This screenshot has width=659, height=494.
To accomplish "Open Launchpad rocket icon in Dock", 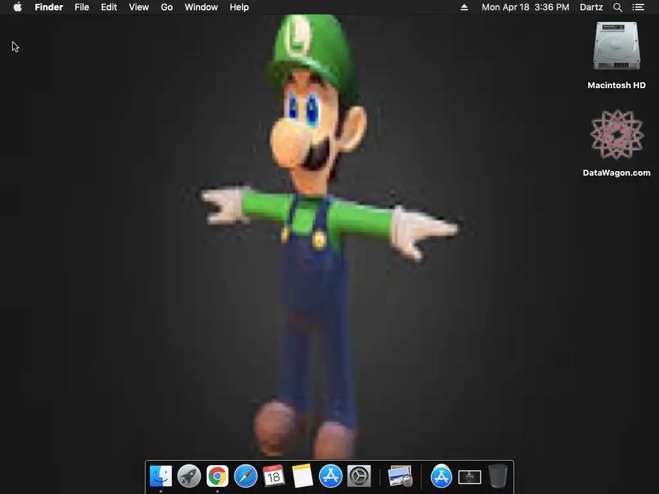I will click(x=189, y=476).
